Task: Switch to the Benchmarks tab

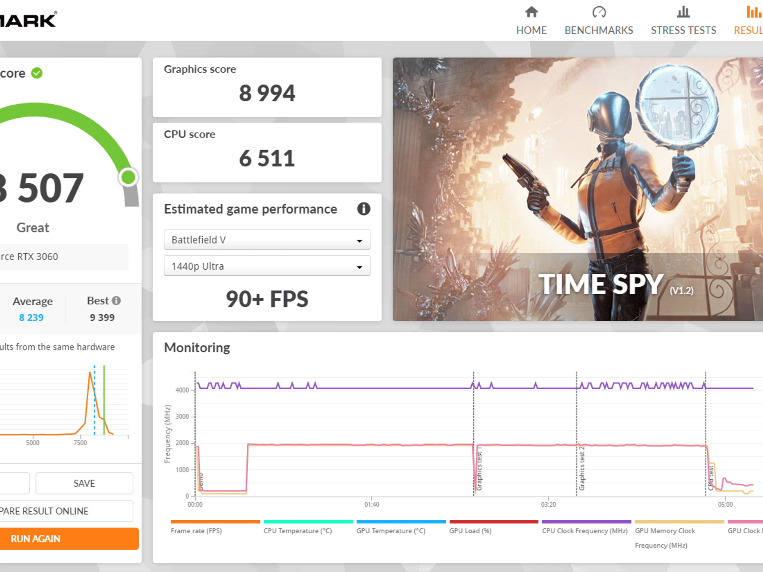Action: (599, 21)
